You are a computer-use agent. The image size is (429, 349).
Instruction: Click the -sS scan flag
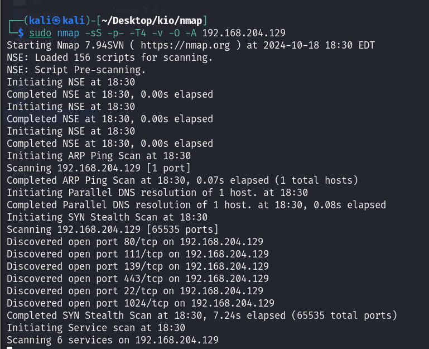[93, 33]
